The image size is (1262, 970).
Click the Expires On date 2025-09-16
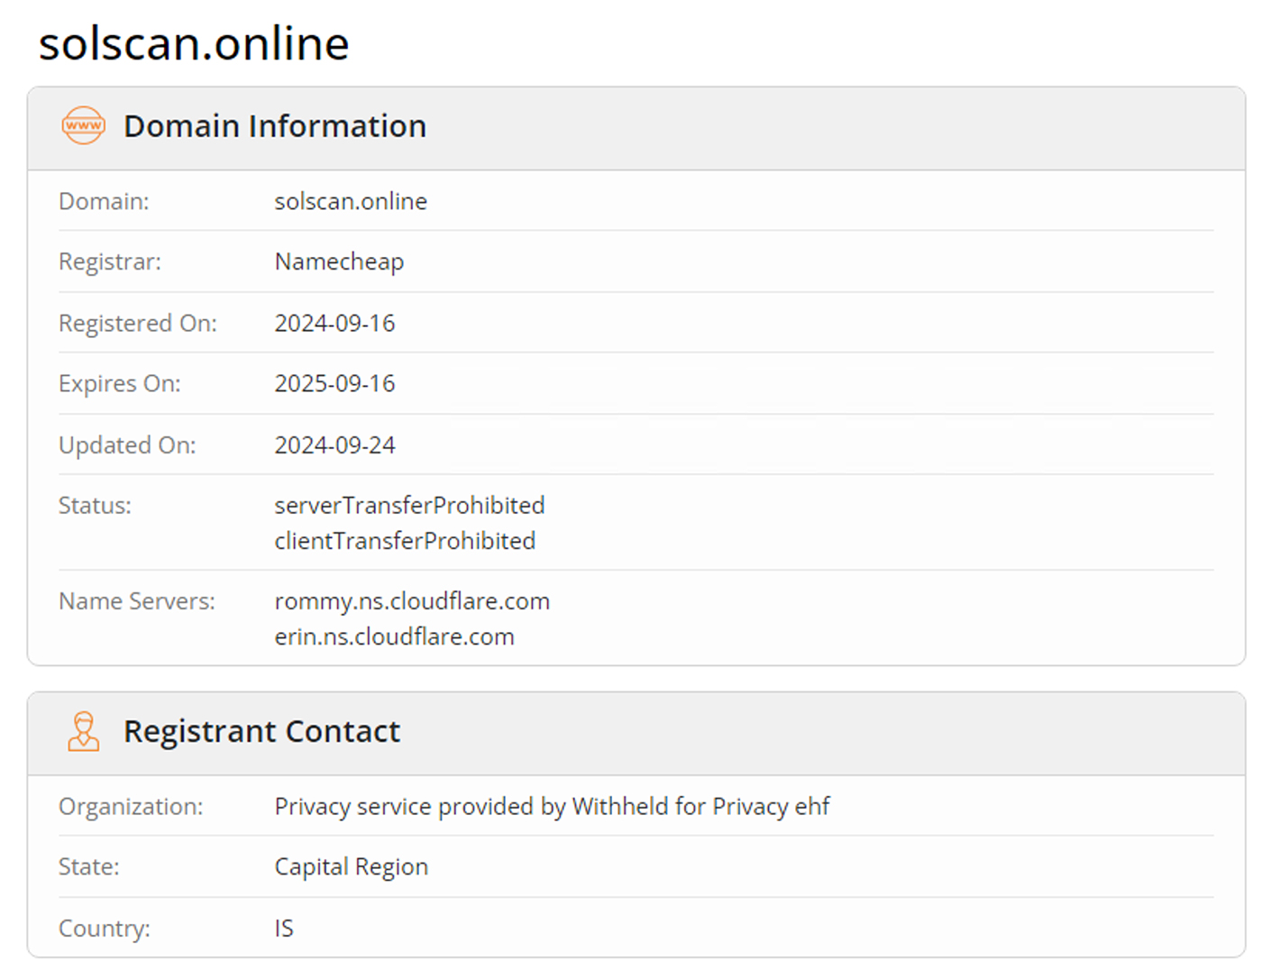334,383
